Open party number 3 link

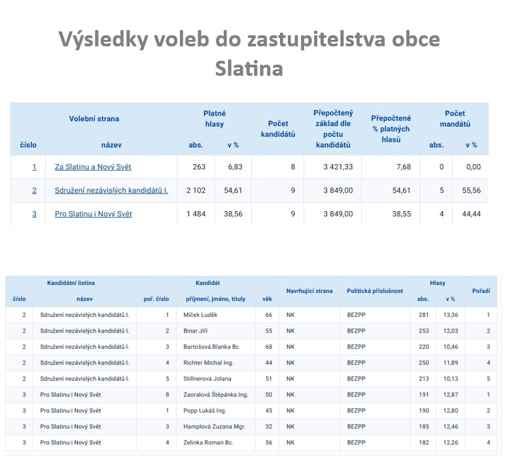click(34, 214)
